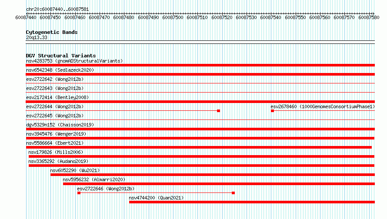Click the red bar under nsv5956232
387x219 pixels.
click(x=219, y=184)
